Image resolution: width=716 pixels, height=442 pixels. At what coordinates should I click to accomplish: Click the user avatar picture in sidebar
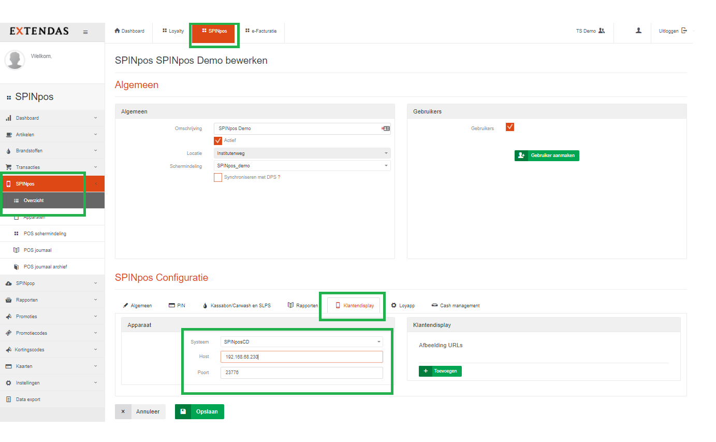coord(14,60)
